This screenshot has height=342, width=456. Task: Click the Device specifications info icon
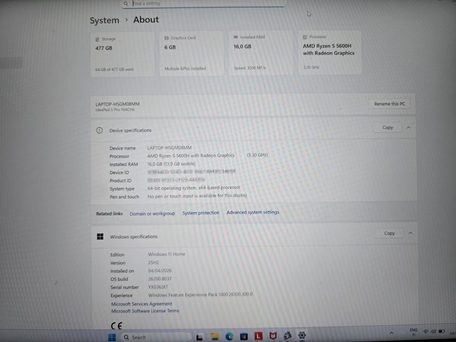tap(99, 130)
